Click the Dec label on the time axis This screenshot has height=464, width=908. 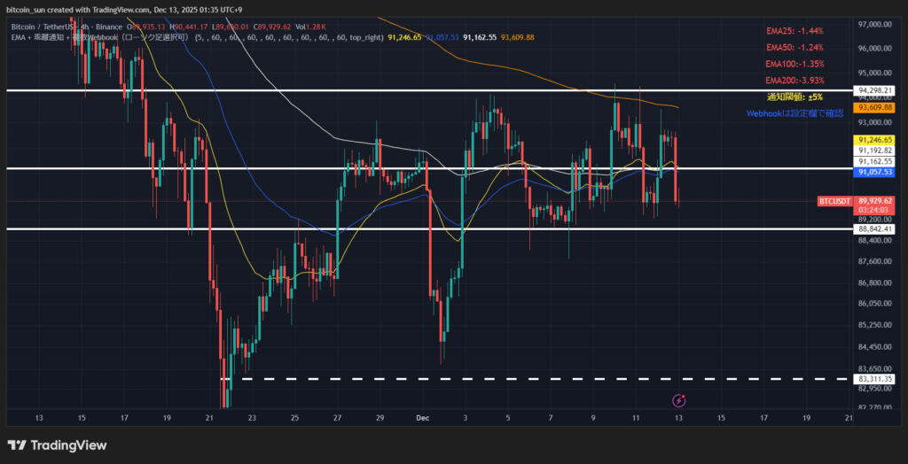(x=421, y=416)
